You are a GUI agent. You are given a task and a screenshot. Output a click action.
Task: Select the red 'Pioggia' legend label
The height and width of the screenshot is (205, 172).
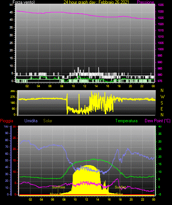tap(7, 121)
